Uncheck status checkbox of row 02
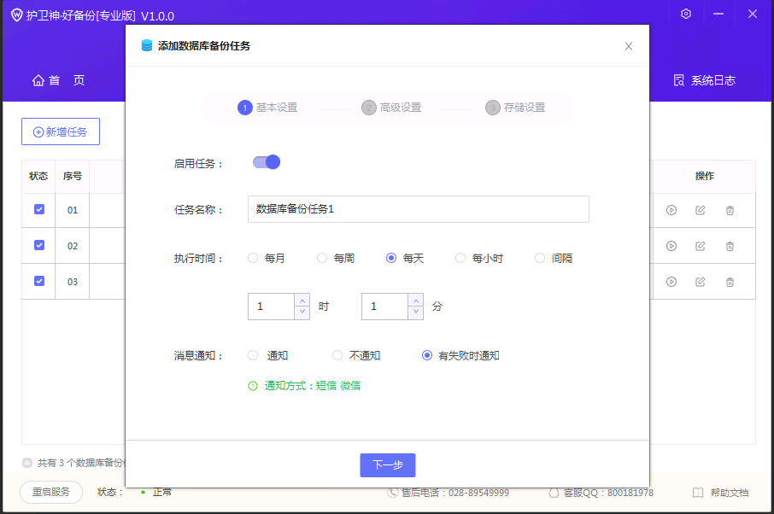The height and width of the screenshot is (514, 774). 39,245
